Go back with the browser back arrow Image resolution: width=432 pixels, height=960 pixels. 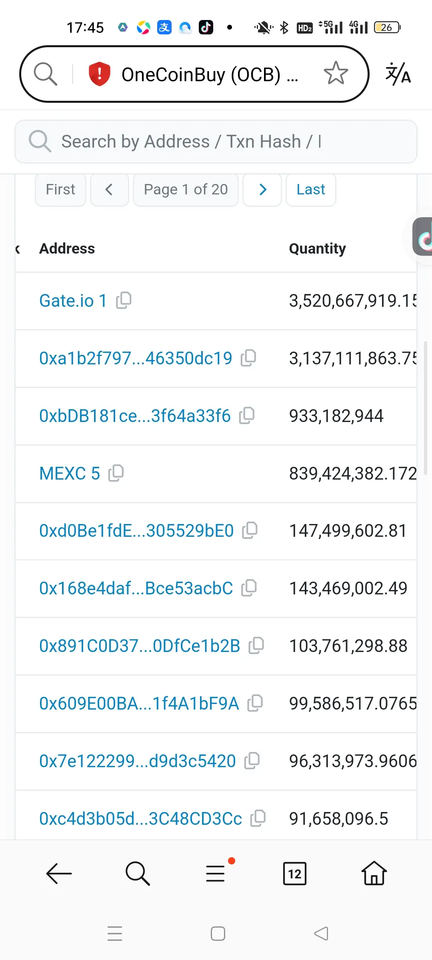coord(59,873)
